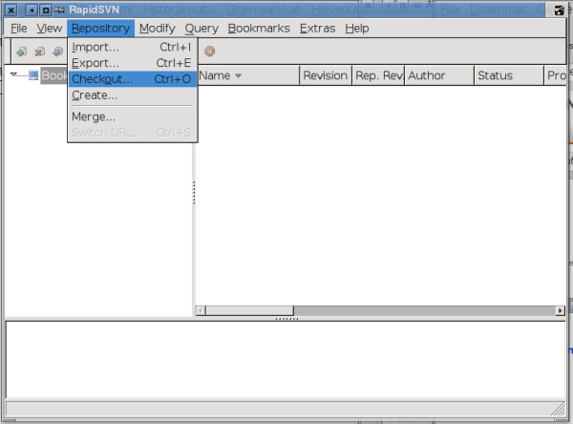This screenshot has width=573, height=424.
Task: Collapse the Bookmarks tree node
Action: pyautogui.click(x=14, y=74)
